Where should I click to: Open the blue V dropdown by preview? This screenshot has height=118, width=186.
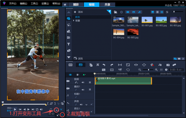click(x=61, y=110)
